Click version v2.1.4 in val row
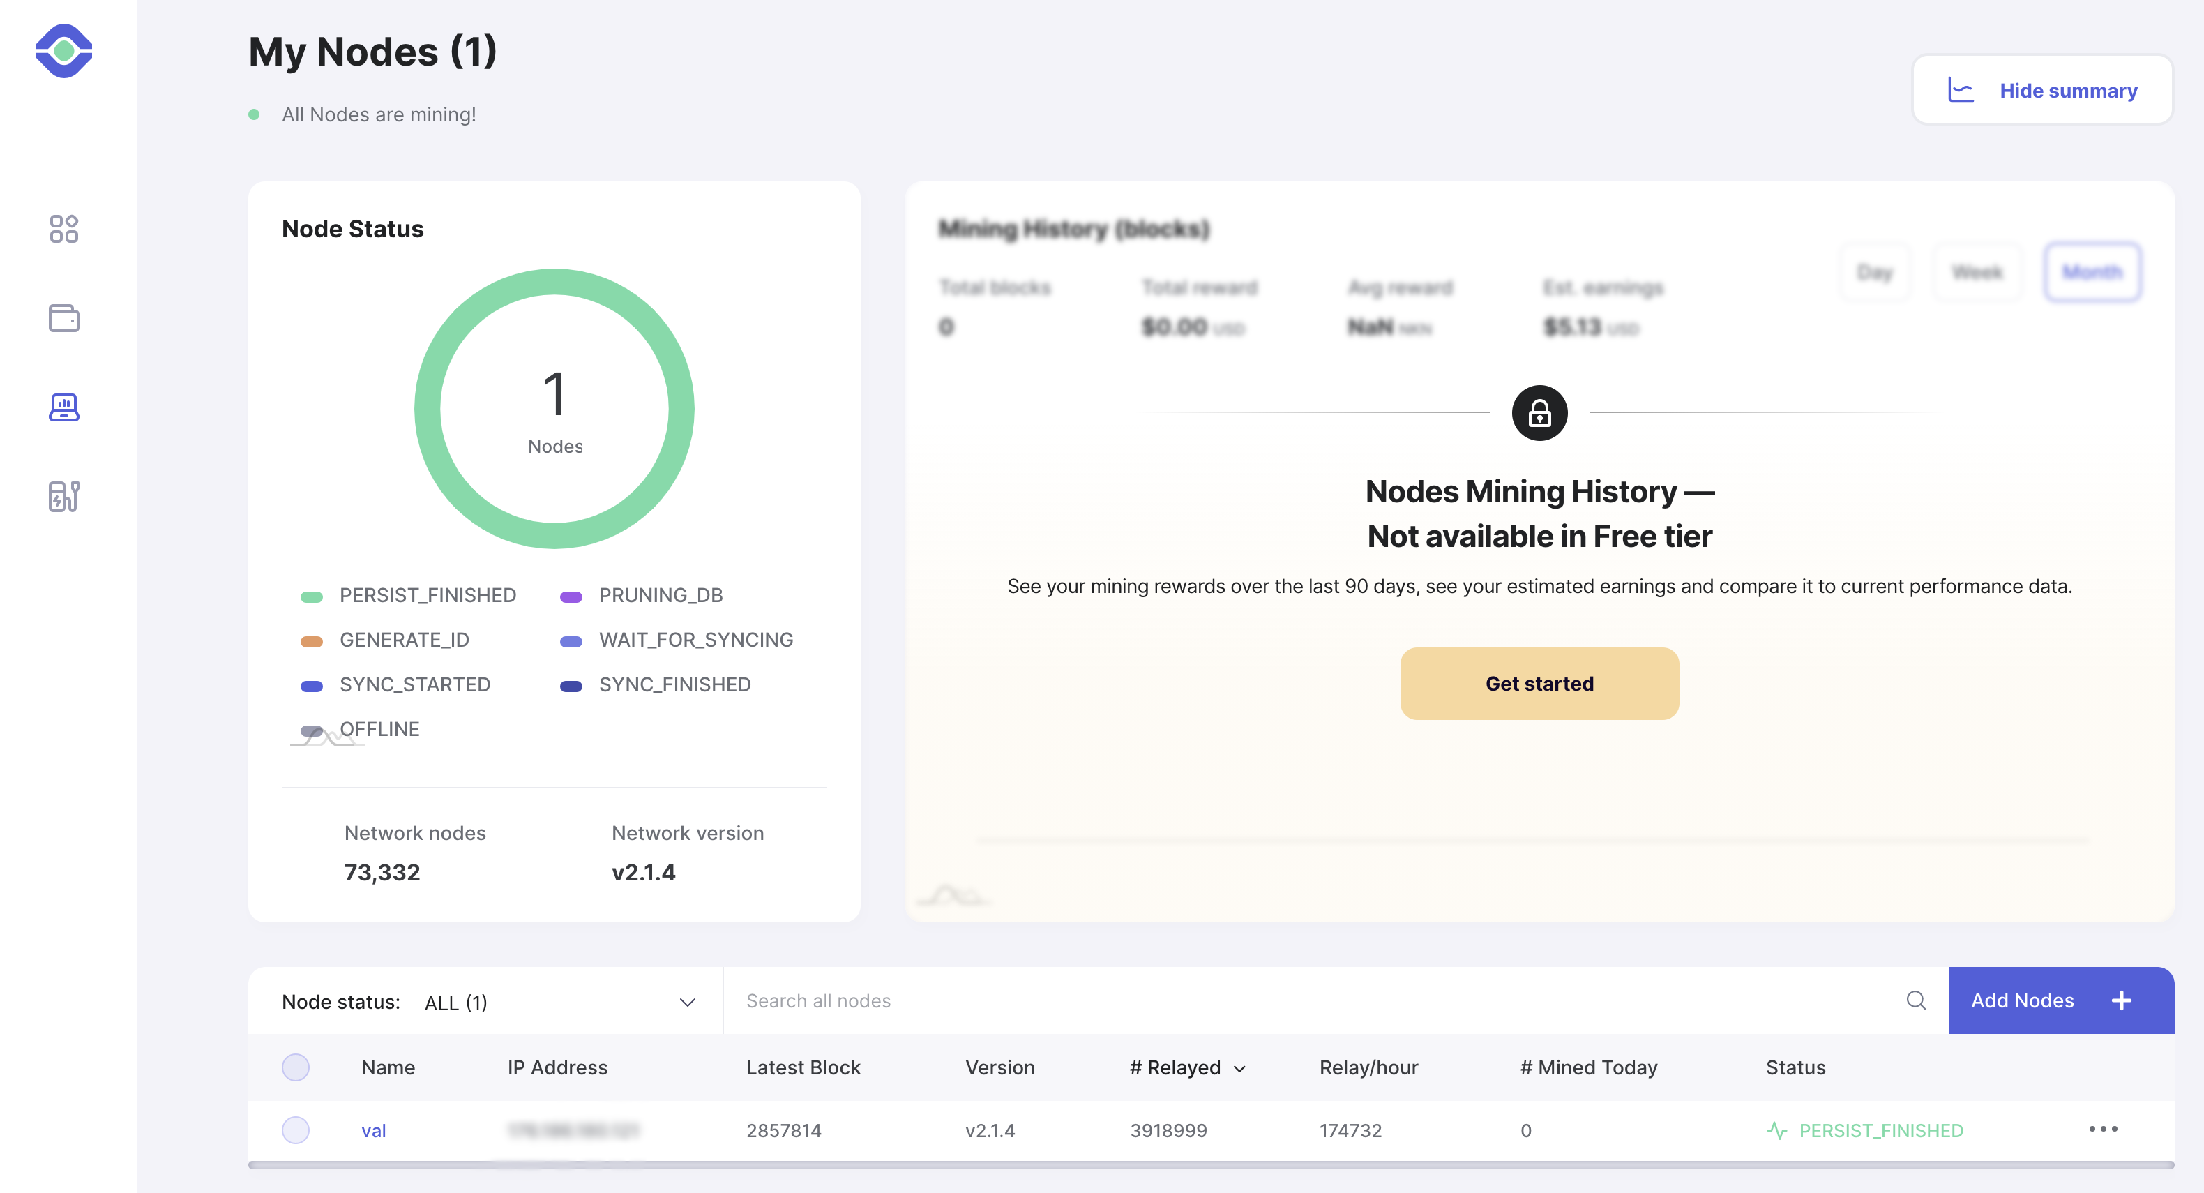 [x=990, y=1130]
